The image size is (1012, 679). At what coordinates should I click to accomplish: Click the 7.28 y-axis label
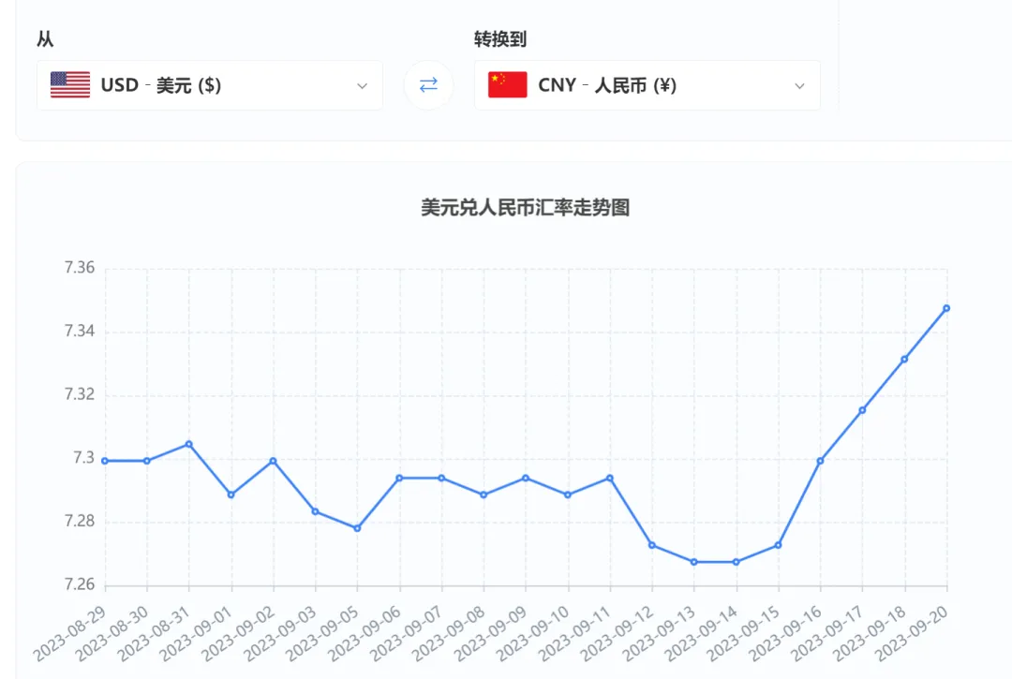pyautogui.click(x=80, y=521)
